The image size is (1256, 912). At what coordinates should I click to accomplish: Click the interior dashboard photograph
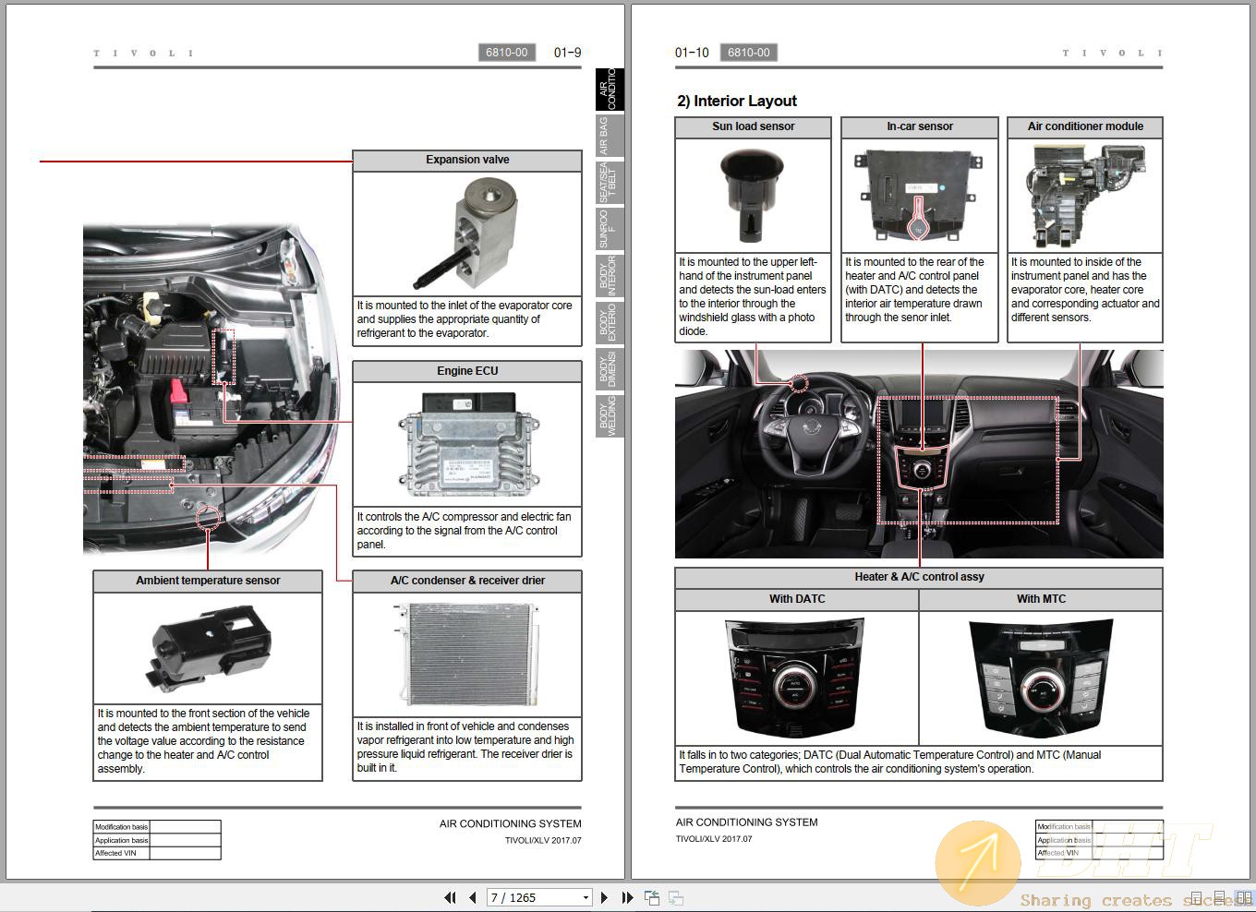click(919, 453)
